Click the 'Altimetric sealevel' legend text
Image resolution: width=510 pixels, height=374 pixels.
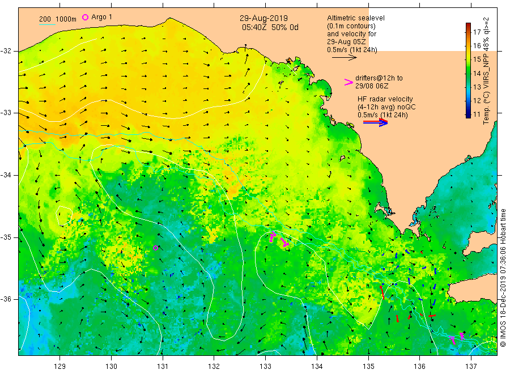[x=356, y=18]
